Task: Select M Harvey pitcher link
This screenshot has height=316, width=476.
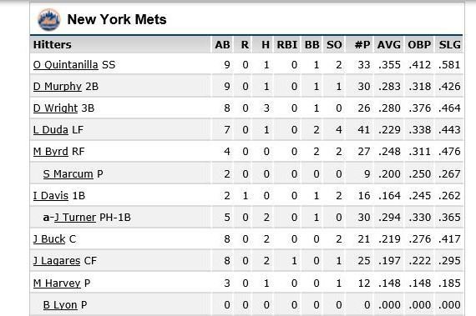Action: click(57, 283)
